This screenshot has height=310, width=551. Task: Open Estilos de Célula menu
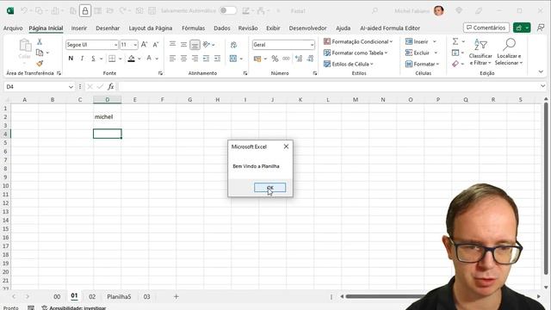(349, 64)
